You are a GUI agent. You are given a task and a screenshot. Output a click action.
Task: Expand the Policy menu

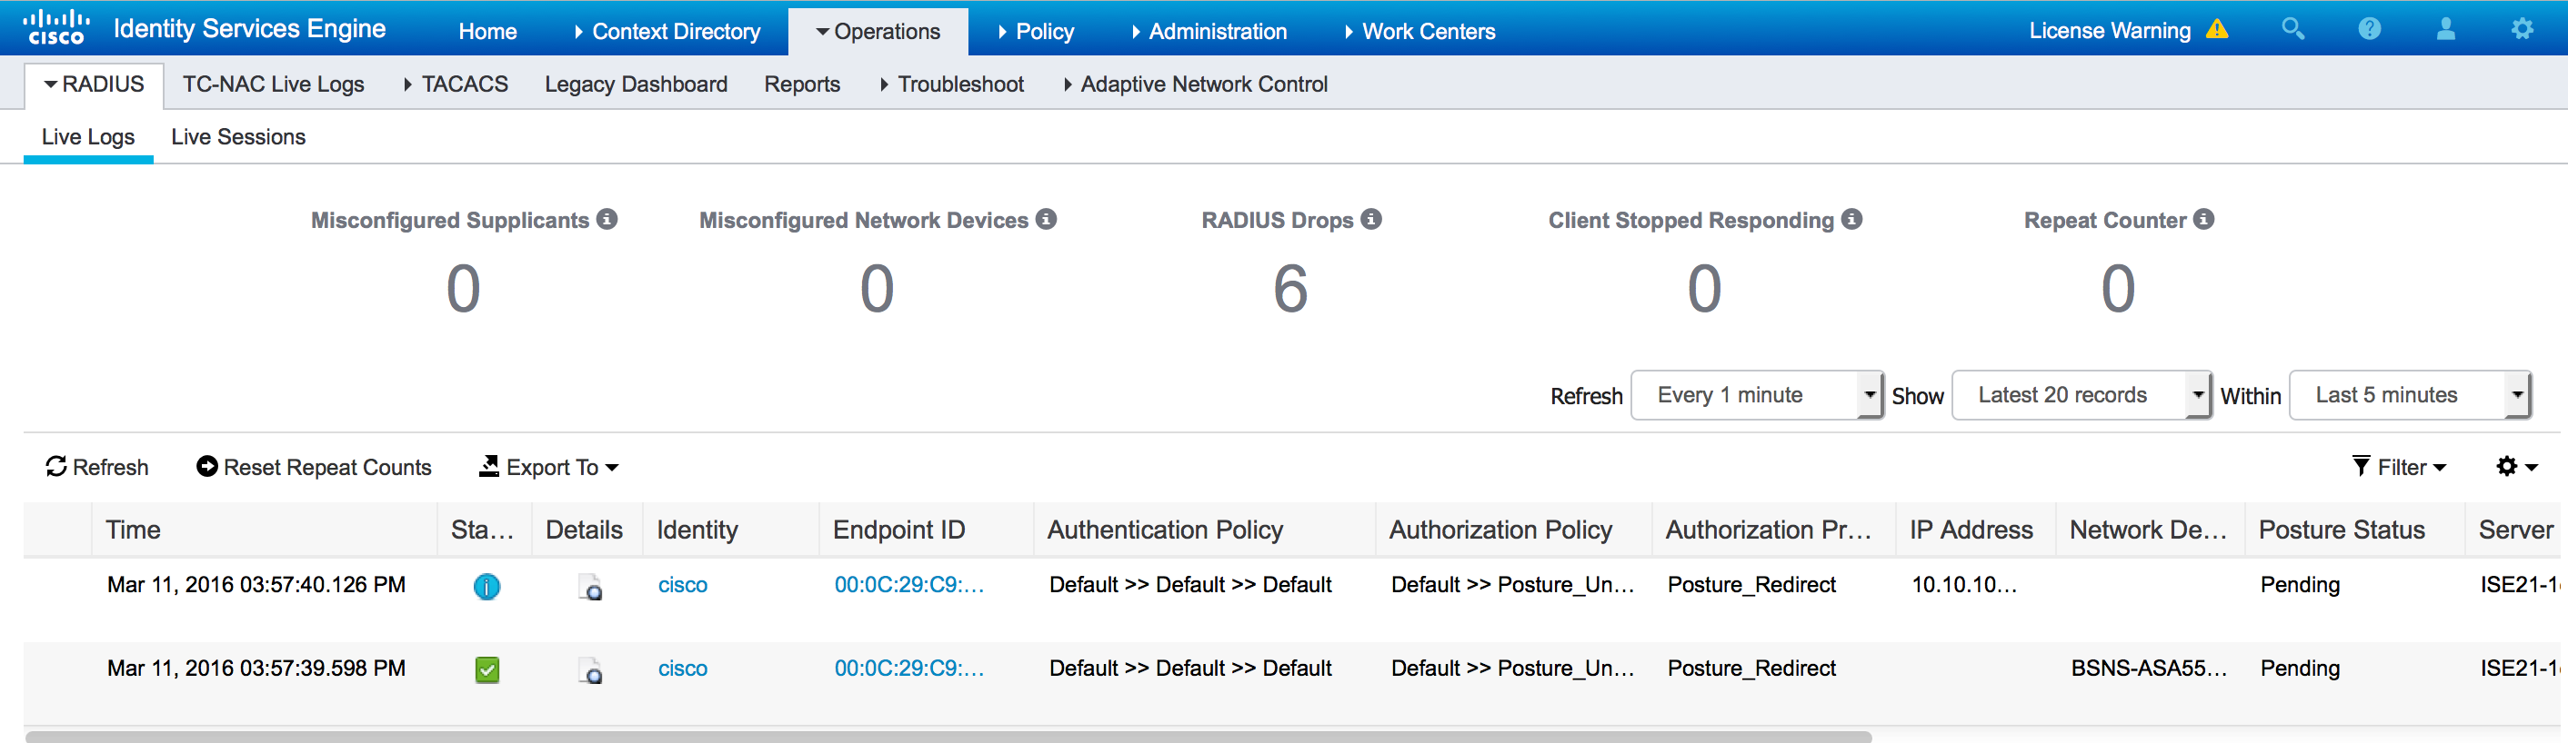[x=1036, y=31]
